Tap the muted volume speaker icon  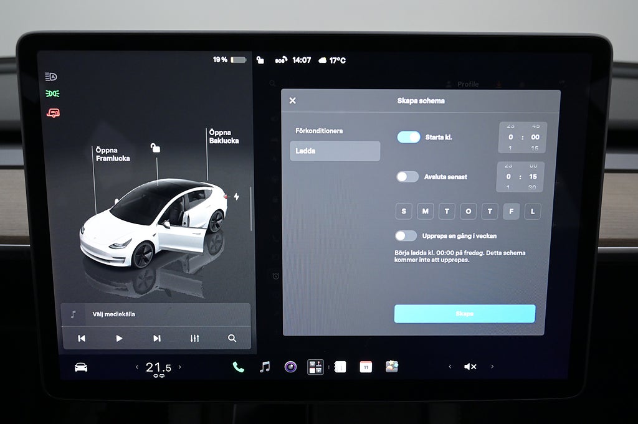(x=470, y=367)
